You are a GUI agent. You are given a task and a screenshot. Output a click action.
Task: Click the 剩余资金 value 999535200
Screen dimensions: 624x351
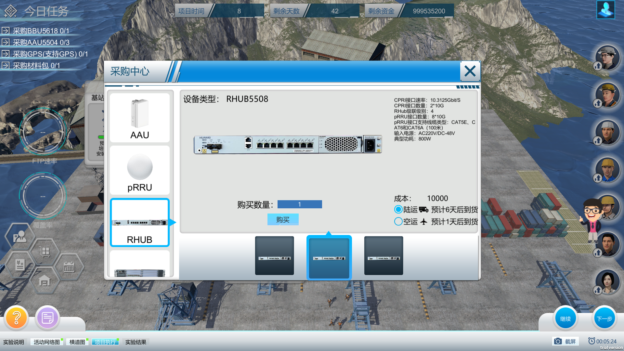[x=429, y=11]
